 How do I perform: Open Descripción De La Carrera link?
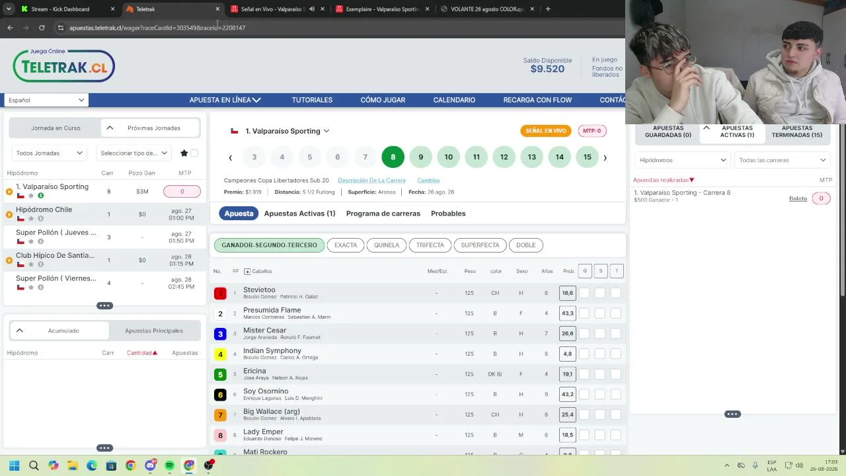371,180
